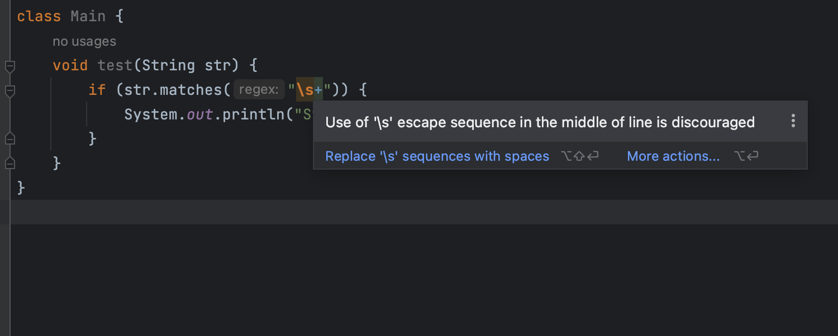Screen dimensions: 838x336
Task: Click fold end marker beside test method's closing brace
Action: 9,163
